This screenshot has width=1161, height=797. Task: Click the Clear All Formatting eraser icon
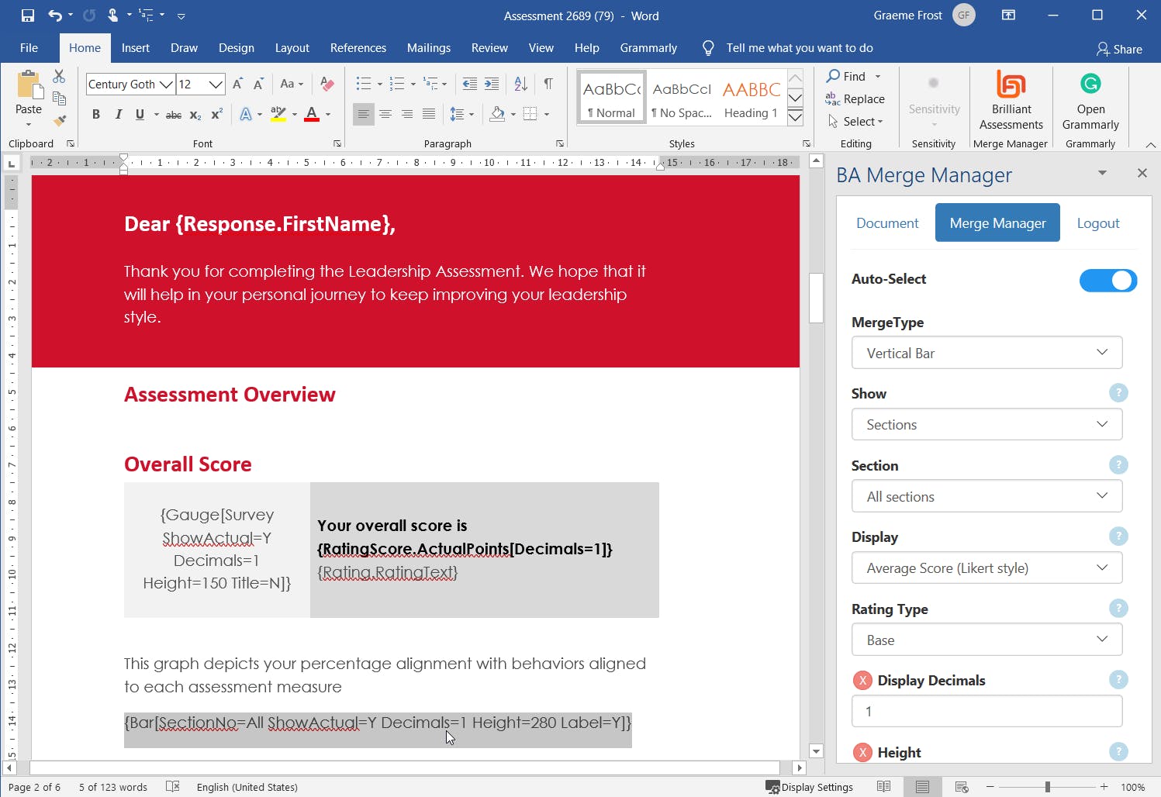tap(327, 84)
